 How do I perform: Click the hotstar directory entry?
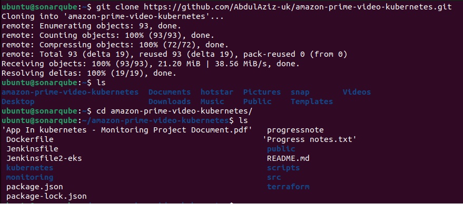[216, 92]
